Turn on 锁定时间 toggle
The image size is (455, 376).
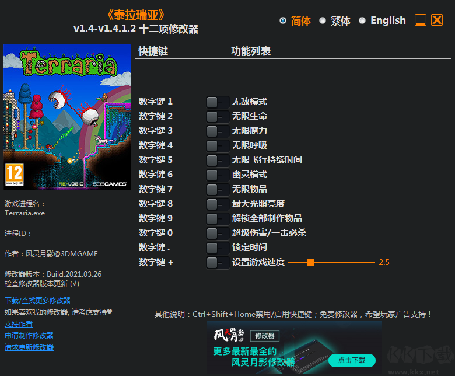[x=217, y=248]
